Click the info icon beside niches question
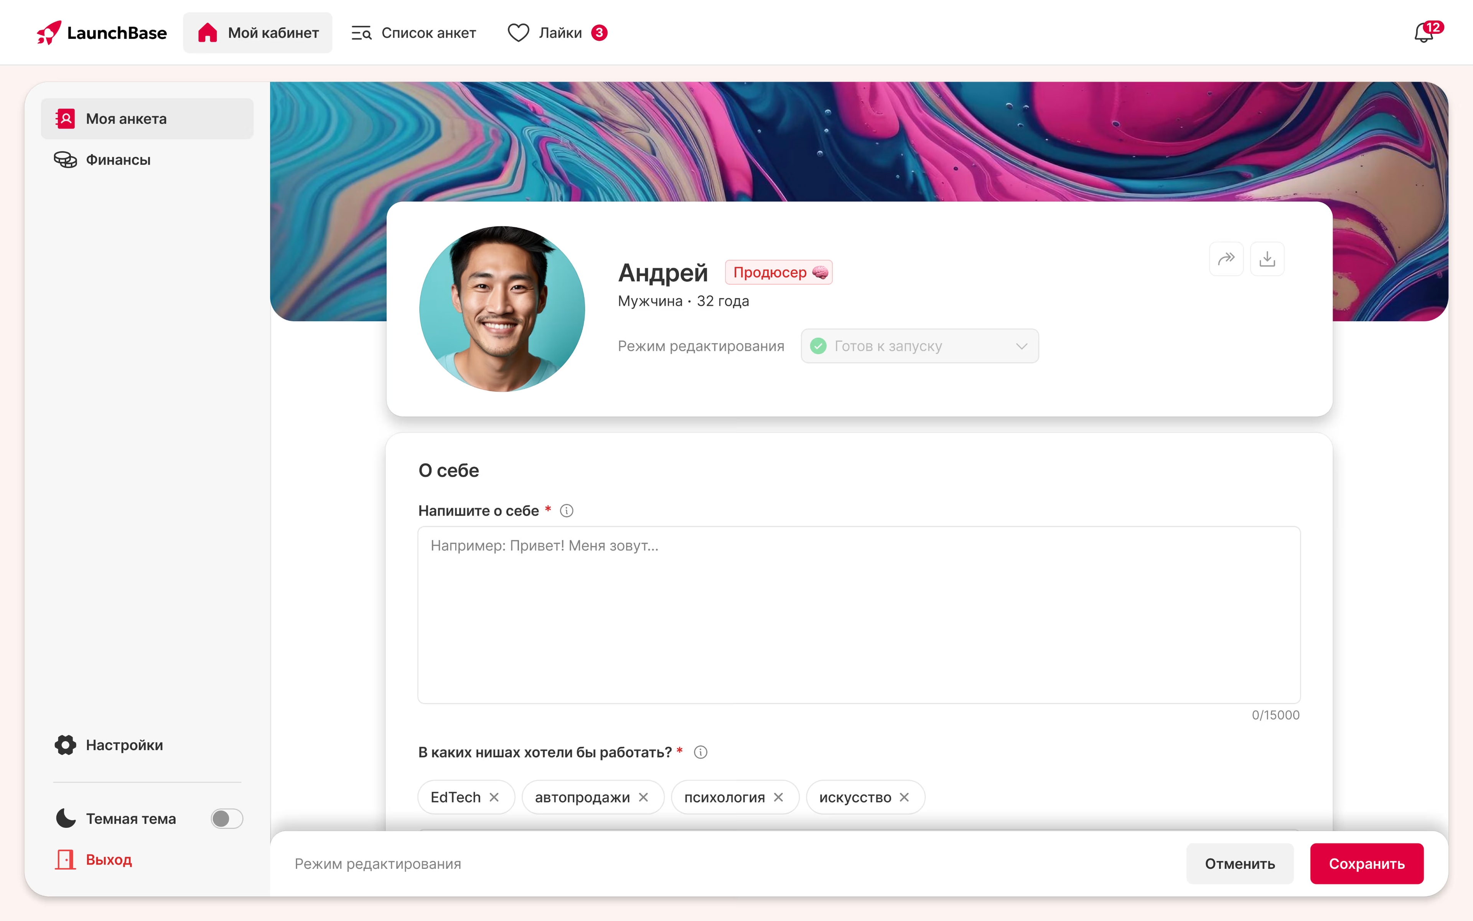Image resolution: width=1473 pixels, height=921 pixels. tap(700, 752)
